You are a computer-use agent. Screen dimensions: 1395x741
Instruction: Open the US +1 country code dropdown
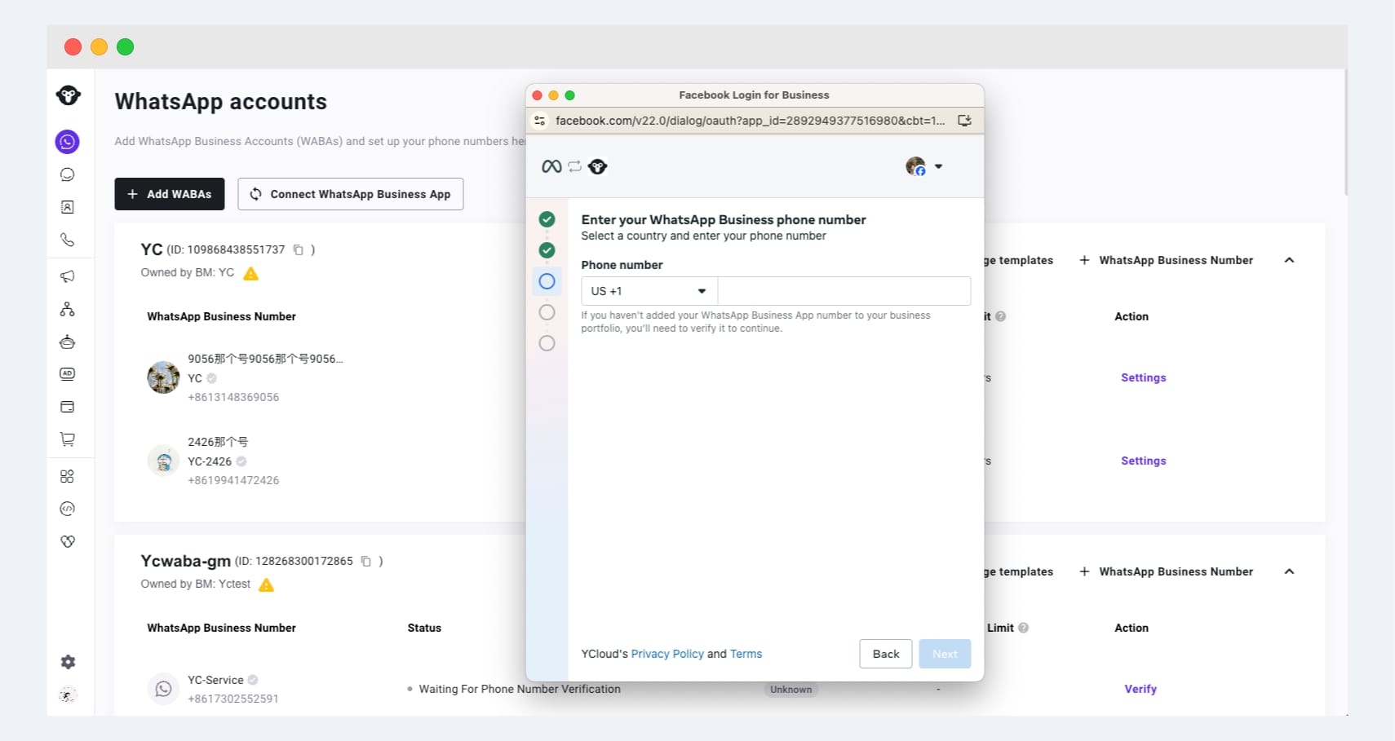point(649,291)
